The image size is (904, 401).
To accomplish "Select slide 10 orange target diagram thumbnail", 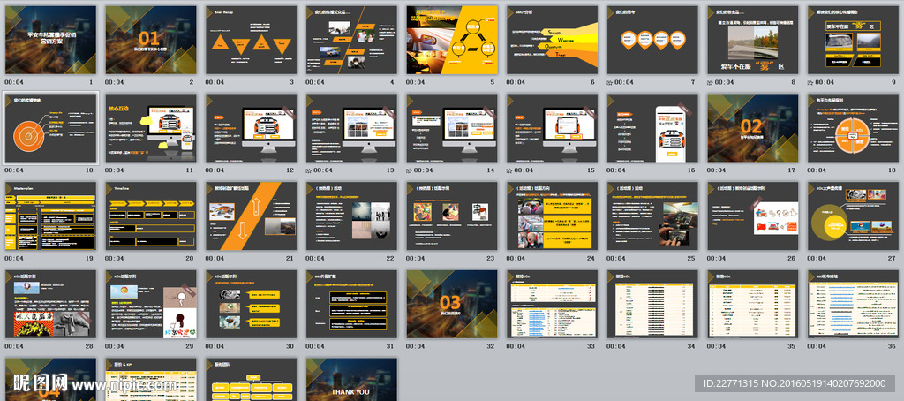I will (x=50, y=128).
